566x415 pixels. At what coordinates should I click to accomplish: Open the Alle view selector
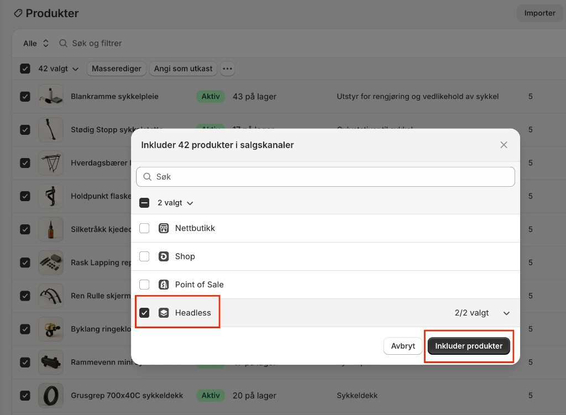[x=36, y=43]
